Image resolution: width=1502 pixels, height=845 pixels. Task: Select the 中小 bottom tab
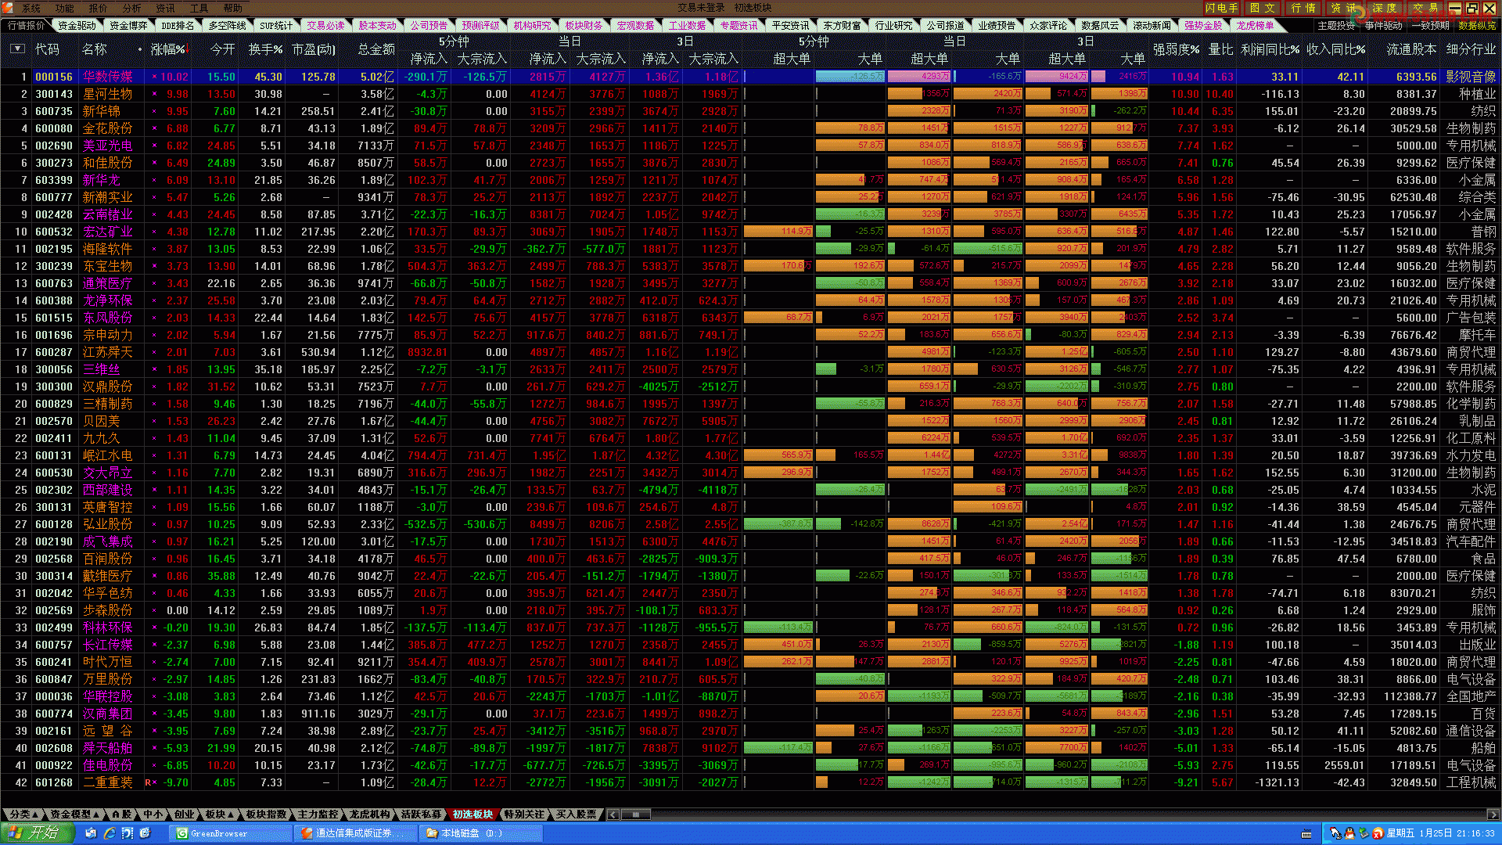[x=153, y=814]
